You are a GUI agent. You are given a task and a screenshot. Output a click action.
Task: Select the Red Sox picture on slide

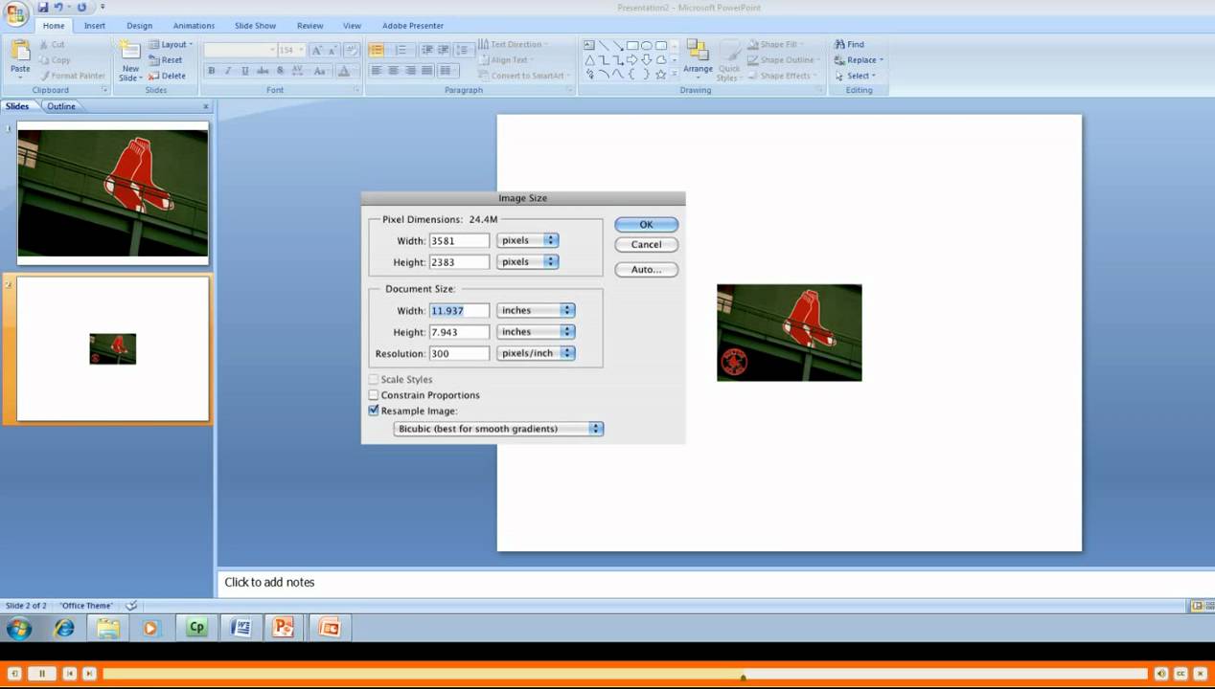[x=790, y=332]
